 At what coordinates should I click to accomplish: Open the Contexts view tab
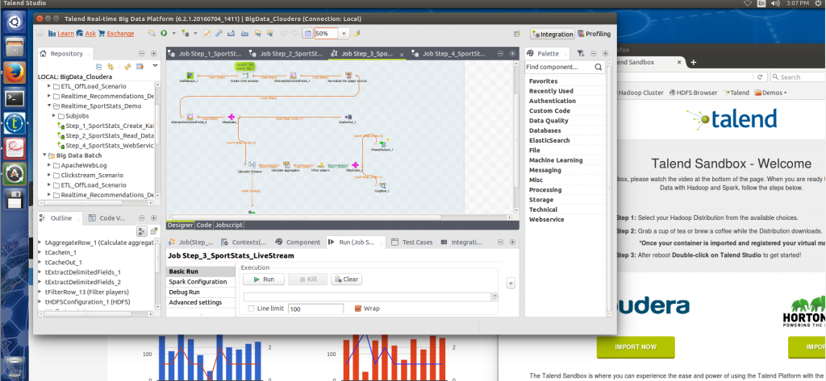243,242
